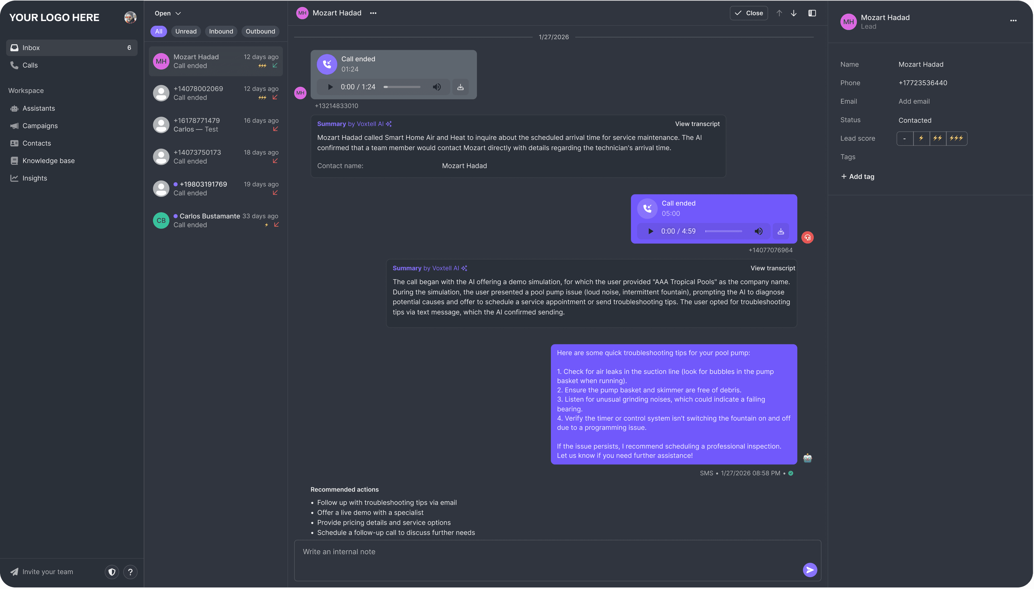1034x589 pixels.
Task: Open the Campaigns panel
Action: click(x=40, y=126)
